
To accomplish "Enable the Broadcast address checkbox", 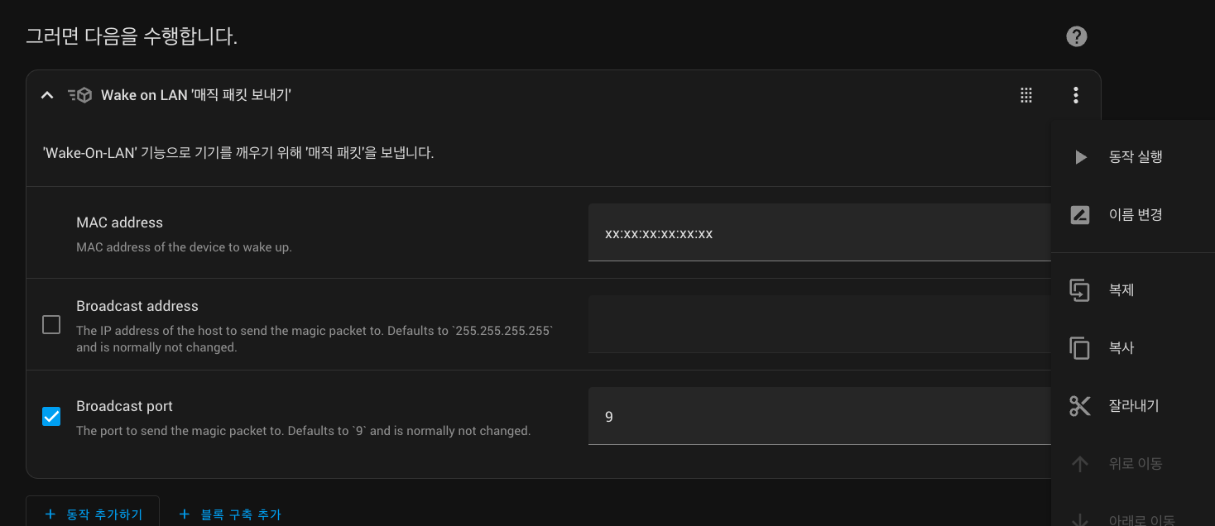I will pyautogui.click(x=51, y=324).
